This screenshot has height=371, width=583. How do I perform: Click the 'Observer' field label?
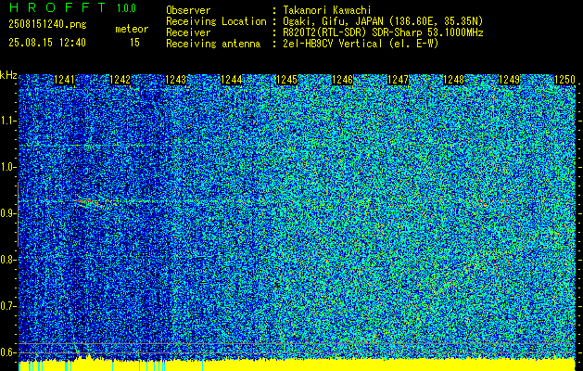188,10
